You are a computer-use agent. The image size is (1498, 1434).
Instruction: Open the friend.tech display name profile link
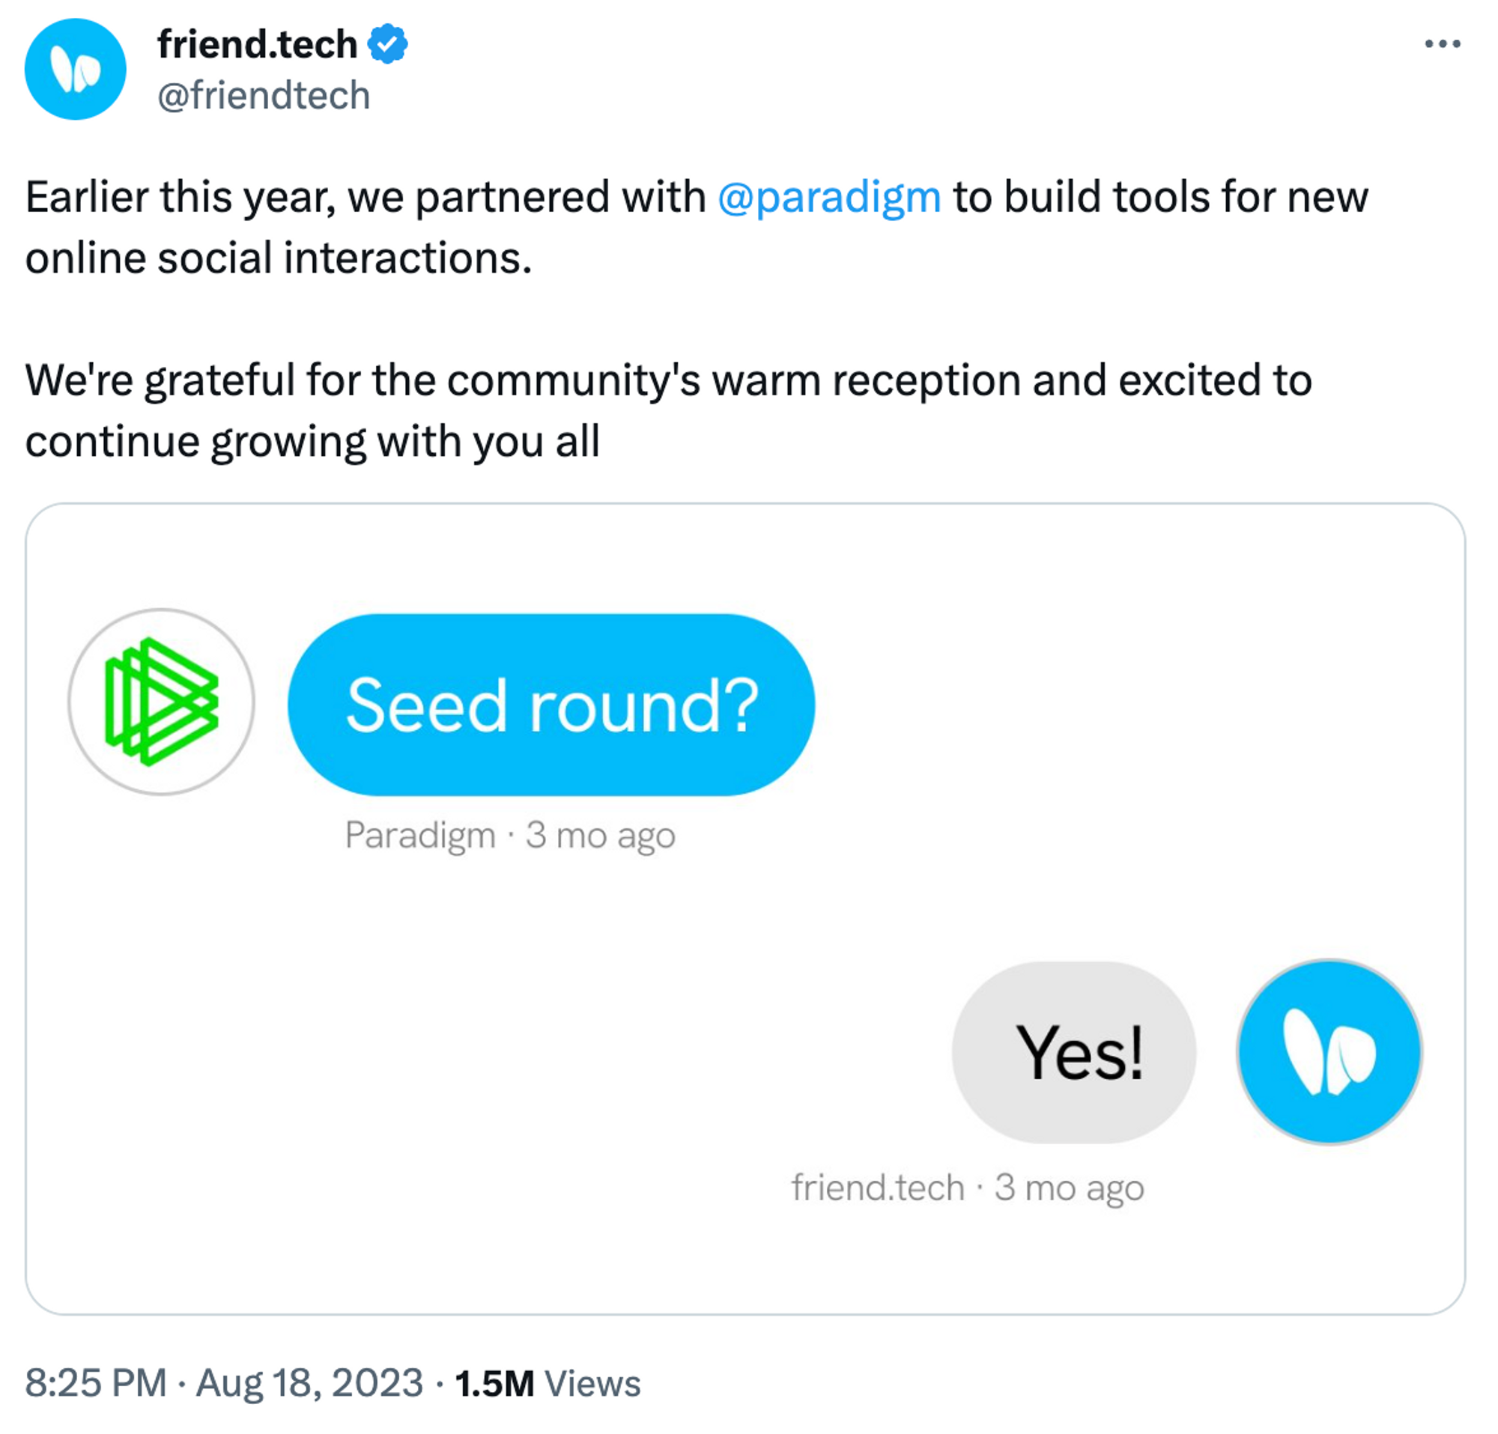coord(257,44)
